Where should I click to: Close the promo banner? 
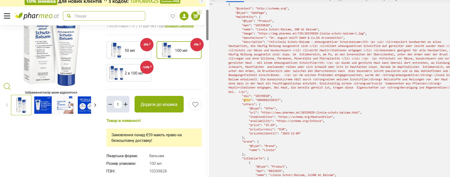[202, 1]
